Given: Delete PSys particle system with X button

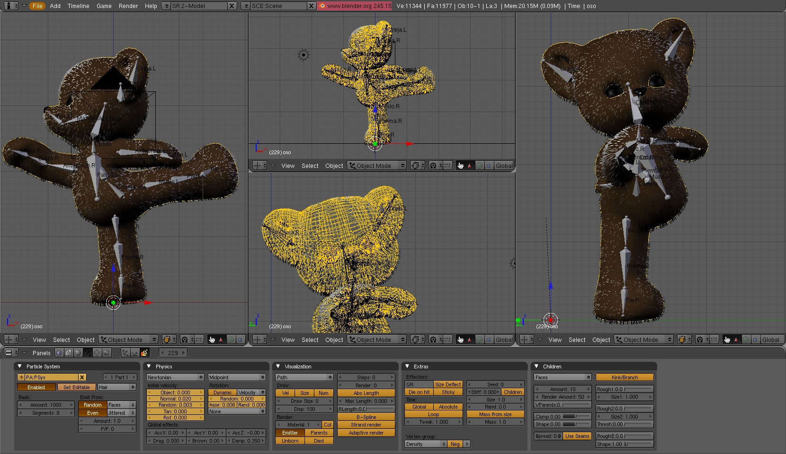Looking at the screenshot, I should coord(82,377).
